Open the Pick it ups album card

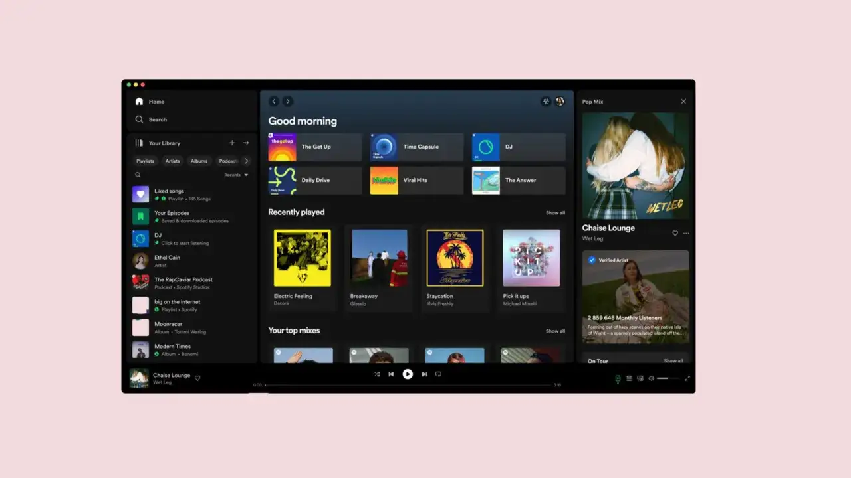click(x=531, y=268)
